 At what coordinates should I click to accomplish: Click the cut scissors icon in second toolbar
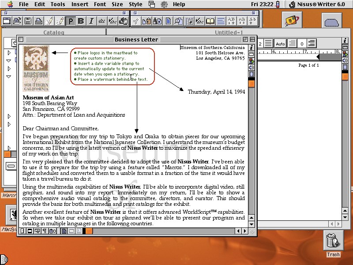tap(136, 21)
